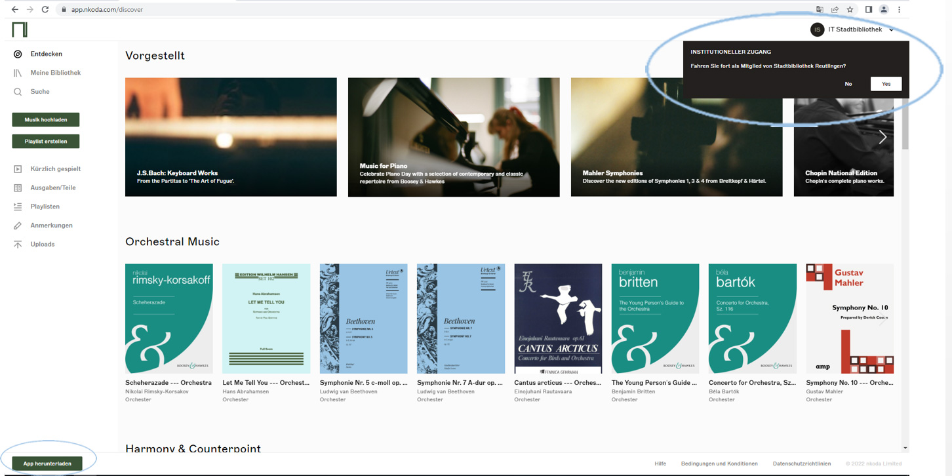The image size is (952, 476).
Task: Expand the IT Stadtbibliothek account dropdown
Action: click(891, 30)
